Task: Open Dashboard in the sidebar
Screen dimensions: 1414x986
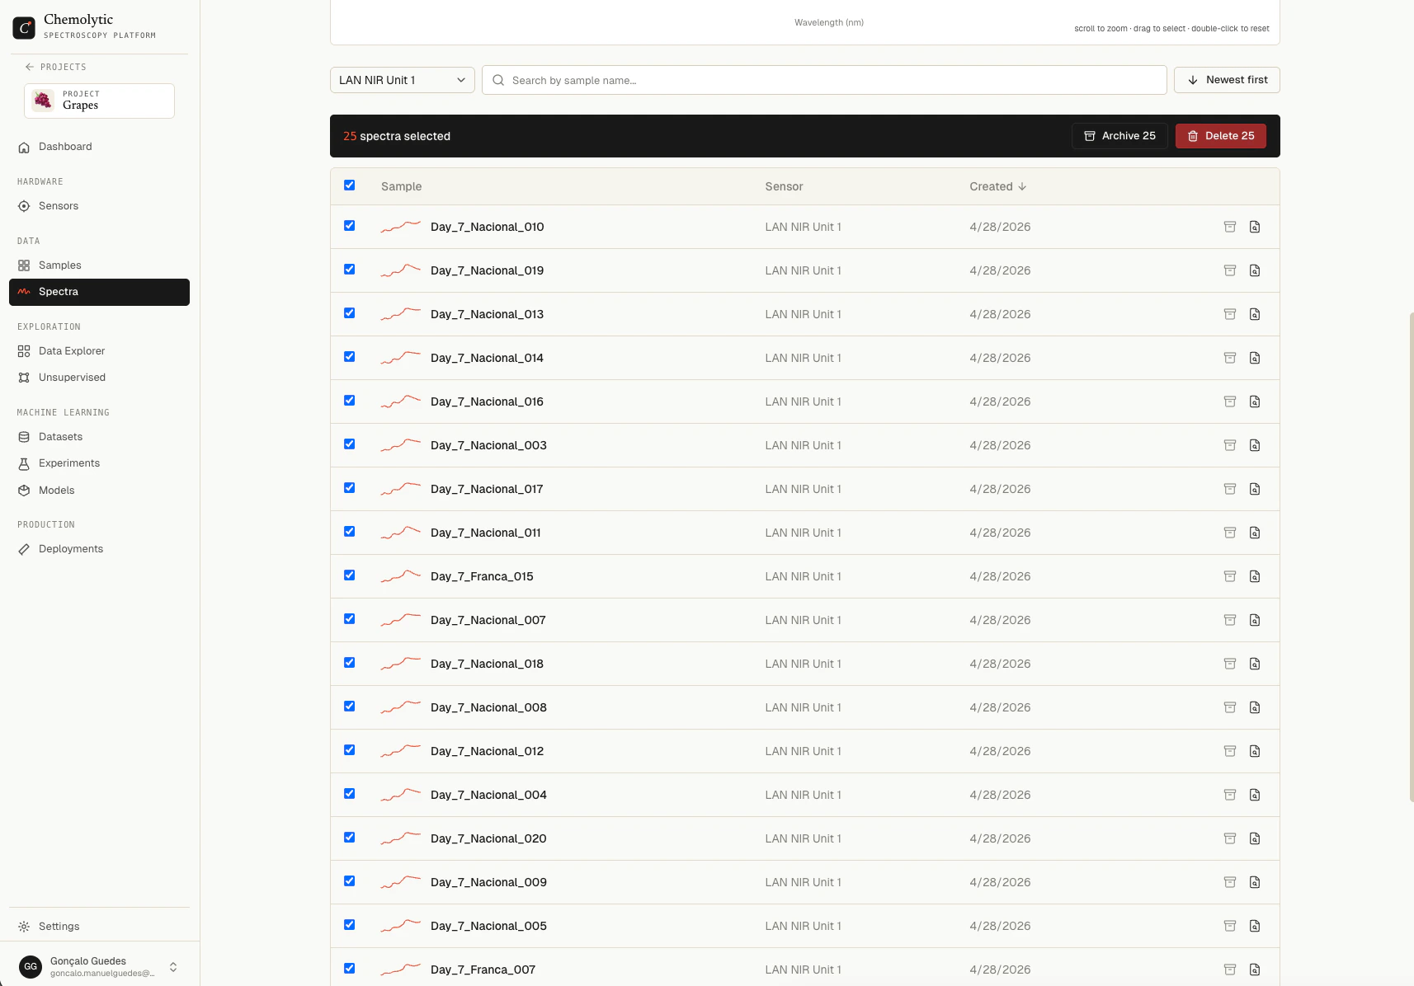Action: (x=99, y=147)
